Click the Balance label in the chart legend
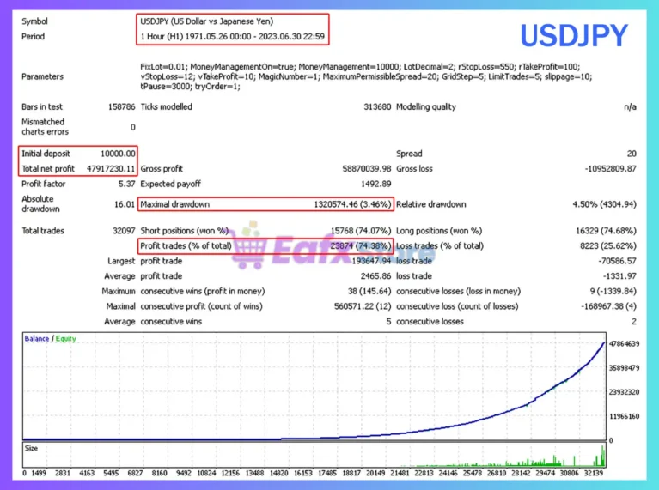Image resolution: width=659 pixels, height=490 pixels. 36,339
